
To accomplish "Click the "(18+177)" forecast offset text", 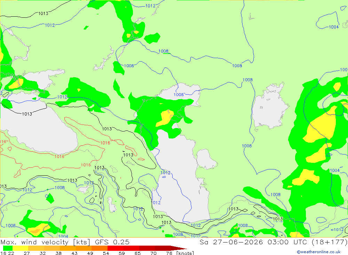I will (330, 242).
